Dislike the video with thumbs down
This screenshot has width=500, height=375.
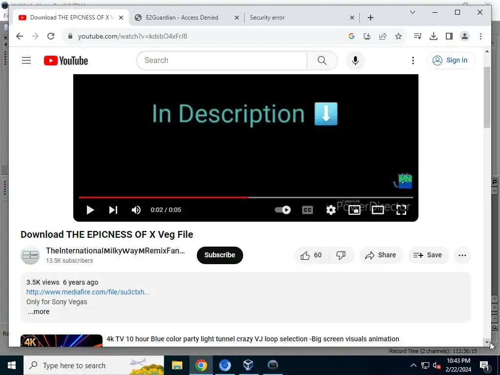(x=341, y=255)
